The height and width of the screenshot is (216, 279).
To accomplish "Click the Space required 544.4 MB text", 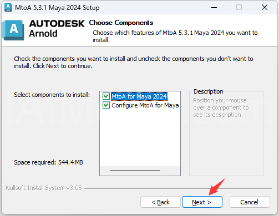I will click(x=48, y=162).
